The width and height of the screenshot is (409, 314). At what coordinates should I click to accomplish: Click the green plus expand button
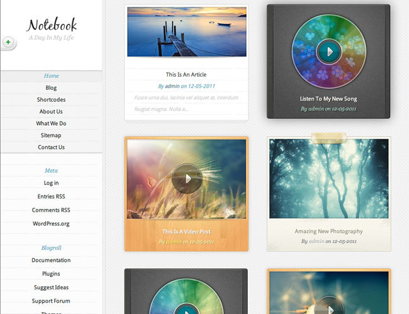coord(8,42)
